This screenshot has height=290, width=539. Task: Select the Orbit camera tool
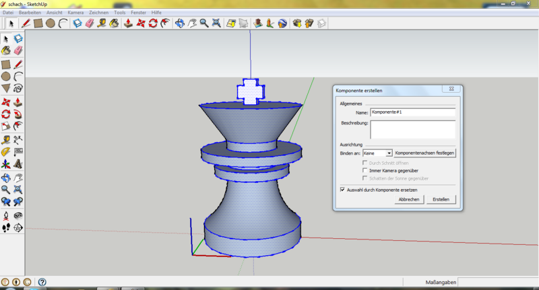[x=180, y=24]
